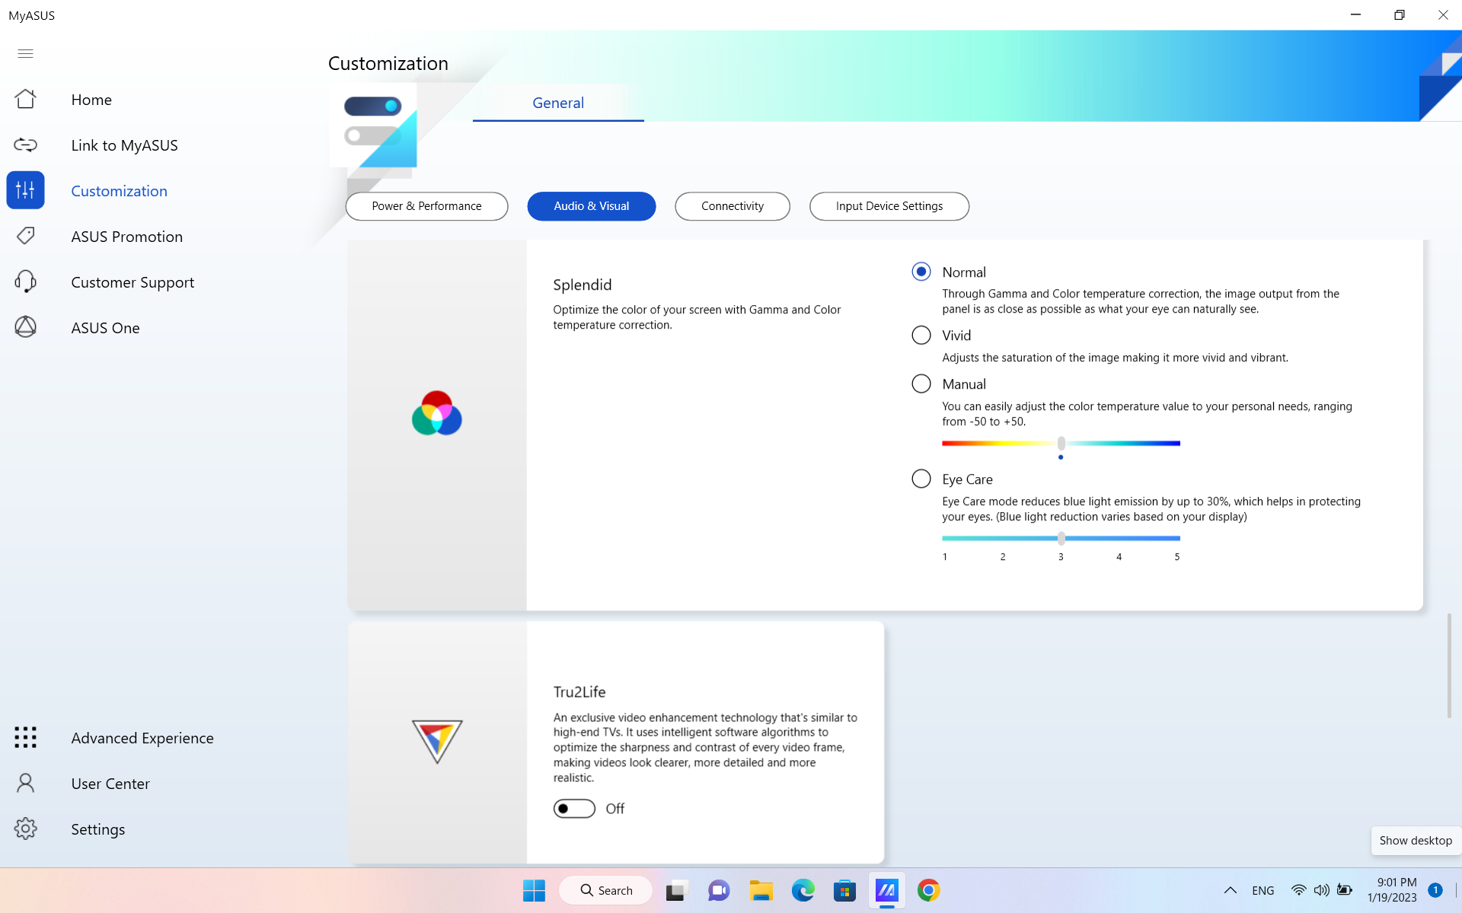Open the Chat app in taskbar

click(x=719, y=890)
